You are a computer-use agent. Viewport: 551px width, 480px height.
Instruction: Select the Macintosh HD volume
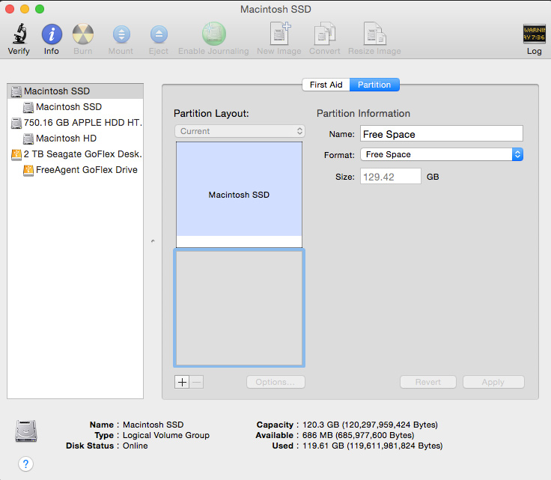[75, 139]
